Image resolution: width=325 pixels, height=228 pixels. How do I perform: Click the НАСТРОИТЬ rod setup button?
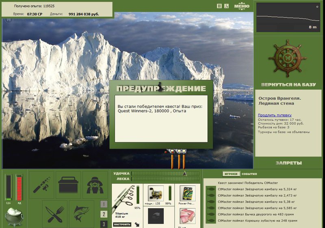pyautogui.click(x=122, y=224)
